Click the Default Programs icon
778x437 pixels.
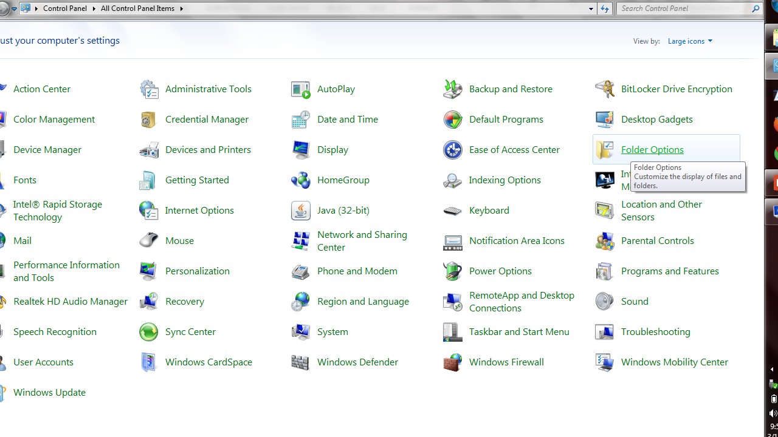click(x=452, y=120)
